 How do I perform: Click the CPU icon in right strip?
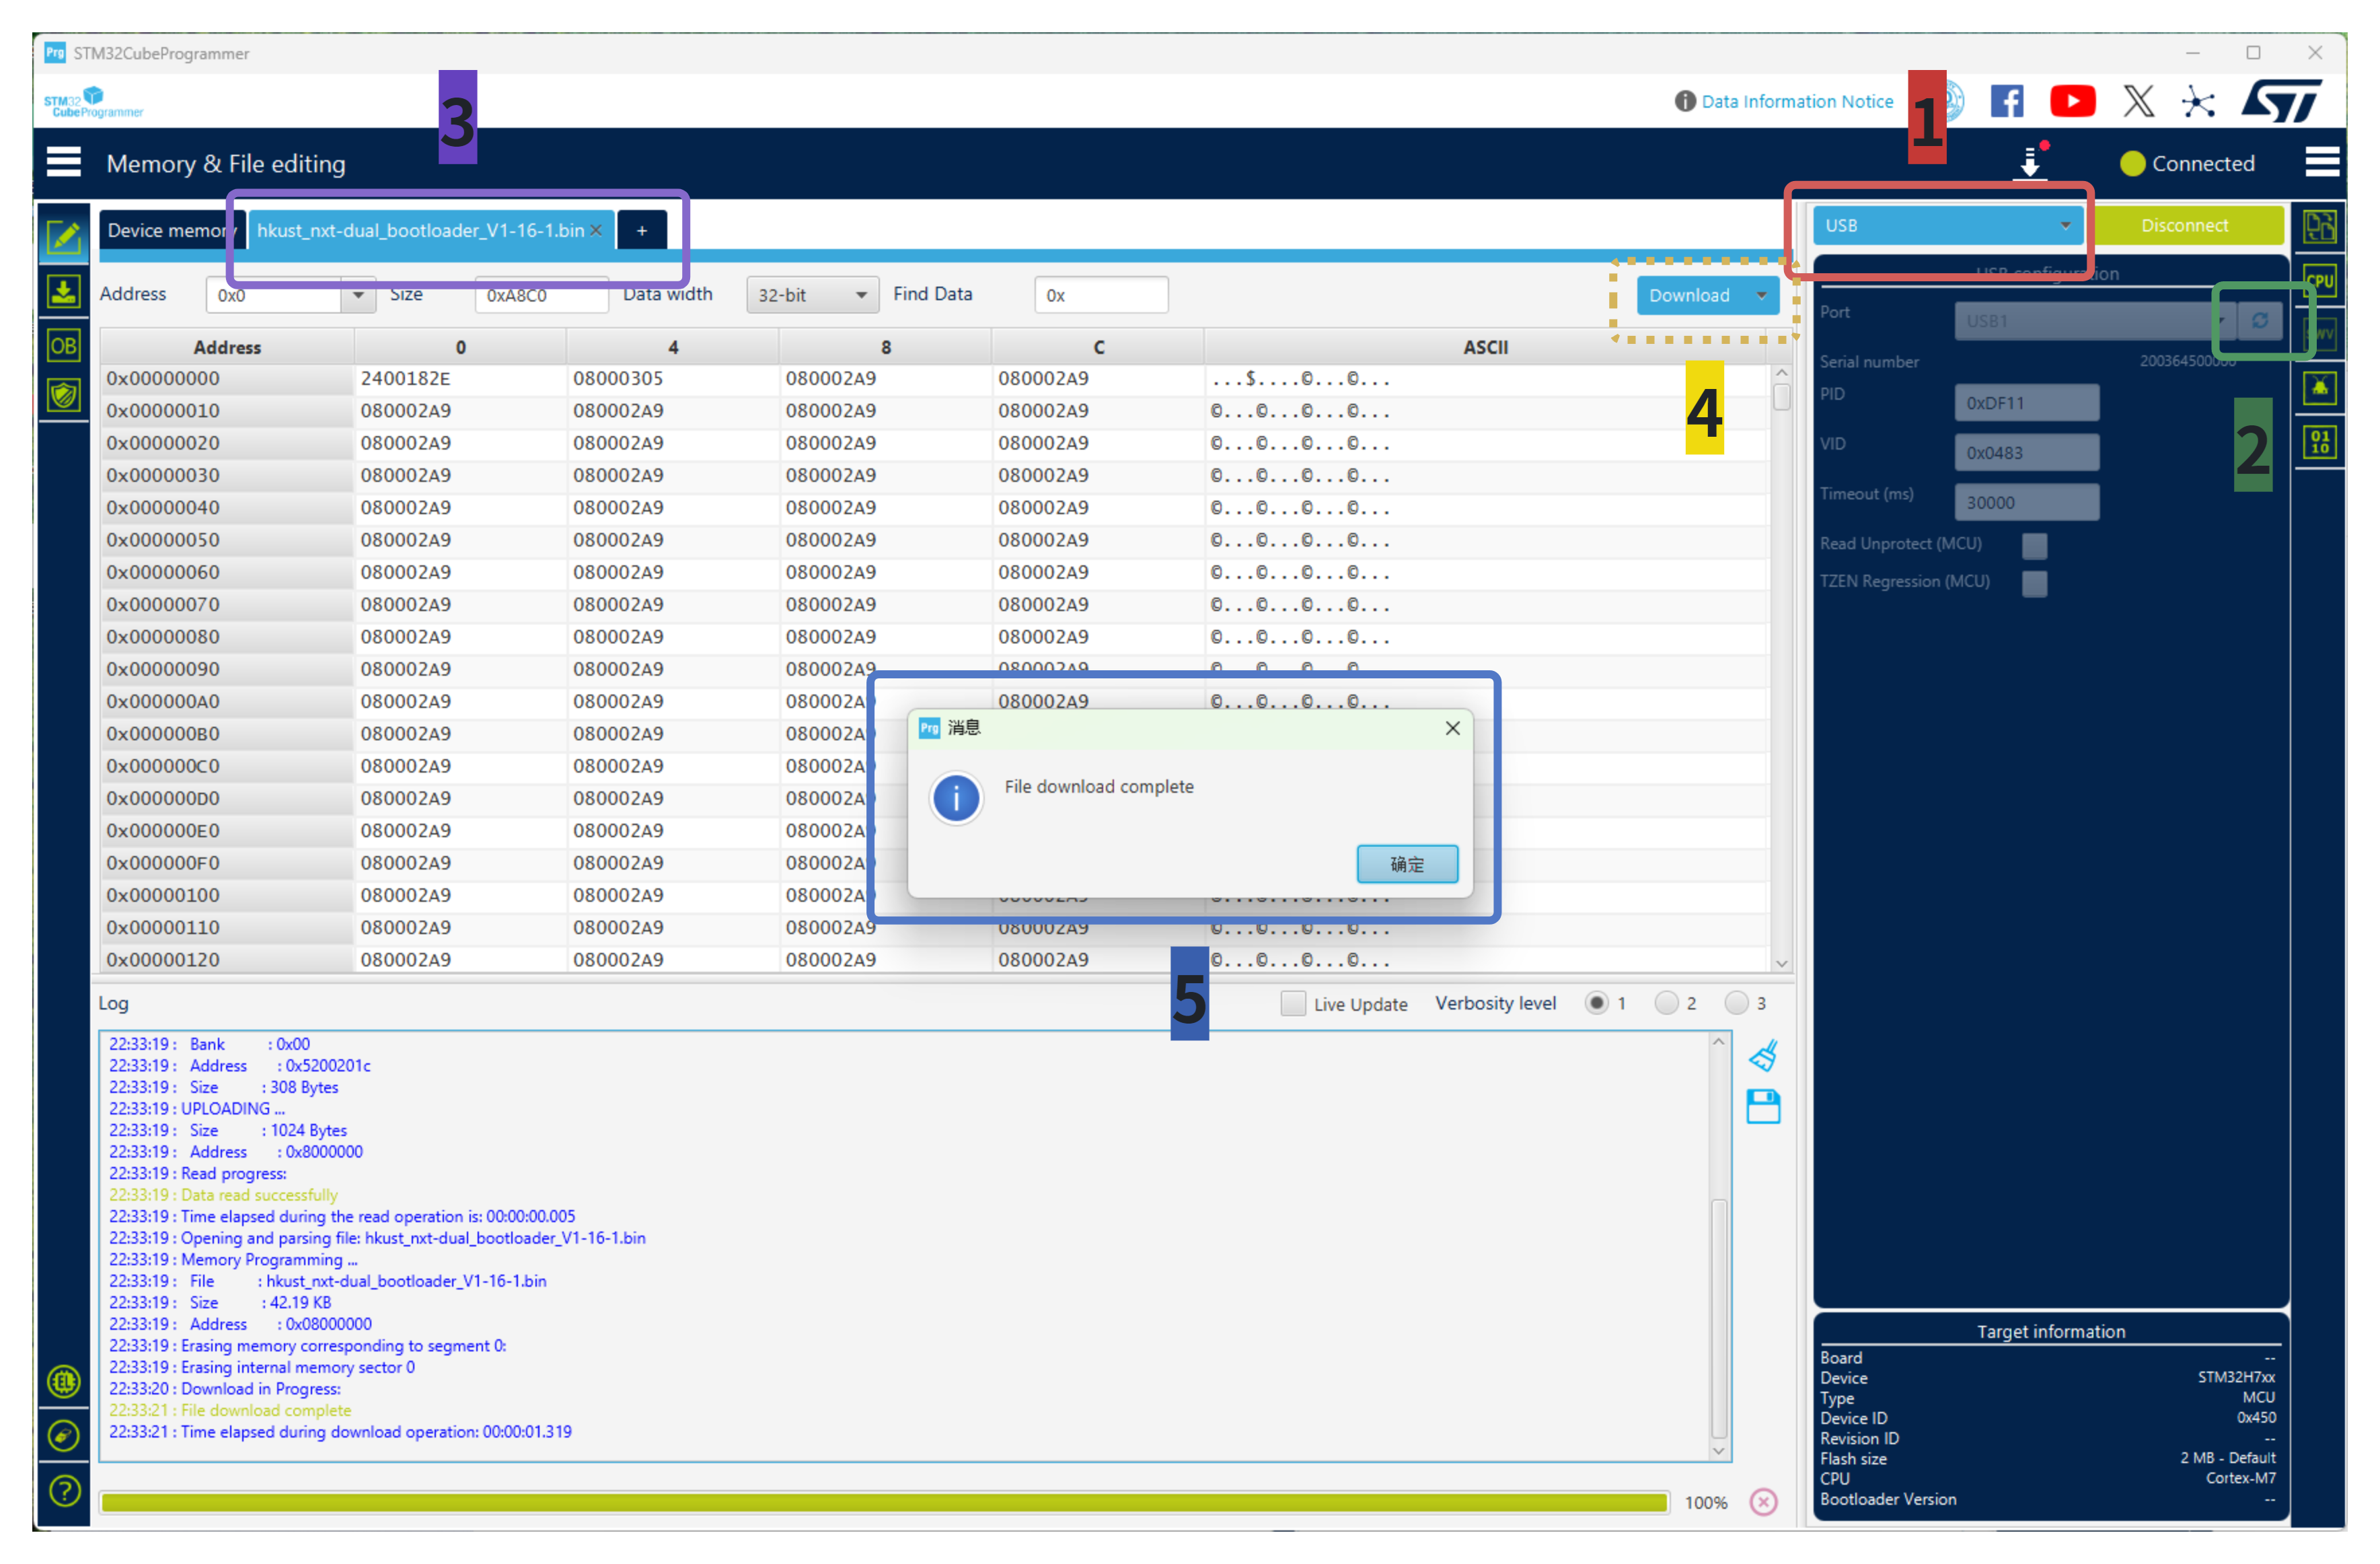pyautogui.click(x=2319, y=281)
